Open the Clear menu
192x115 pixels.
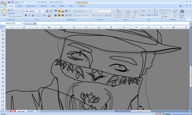pyautogui.click(x=165, y=17)
